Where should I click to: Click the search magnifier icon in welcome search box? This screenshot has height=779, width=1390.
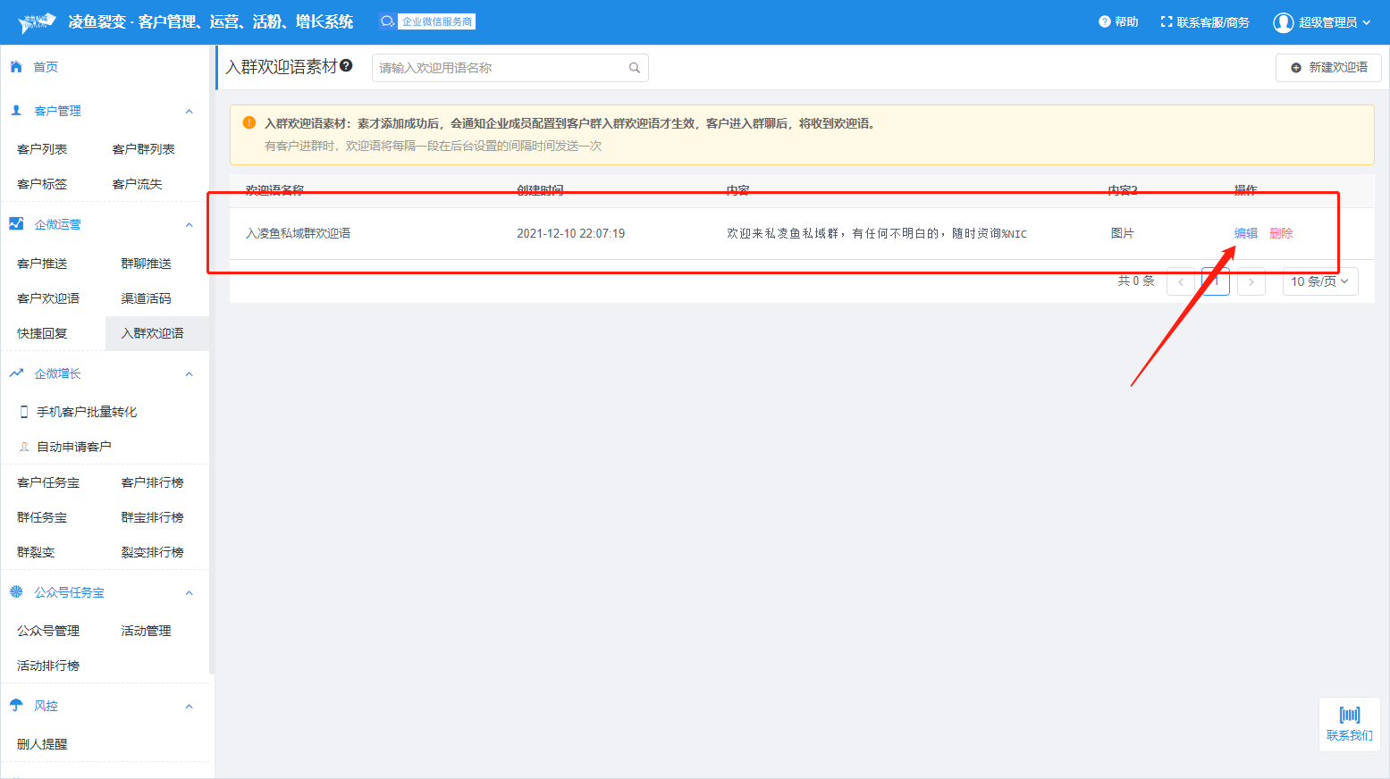coord(634,68)
